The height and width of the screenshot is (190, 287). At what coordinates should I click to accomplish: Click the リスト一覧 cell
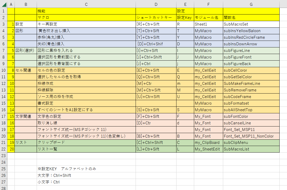coord(86,149)
